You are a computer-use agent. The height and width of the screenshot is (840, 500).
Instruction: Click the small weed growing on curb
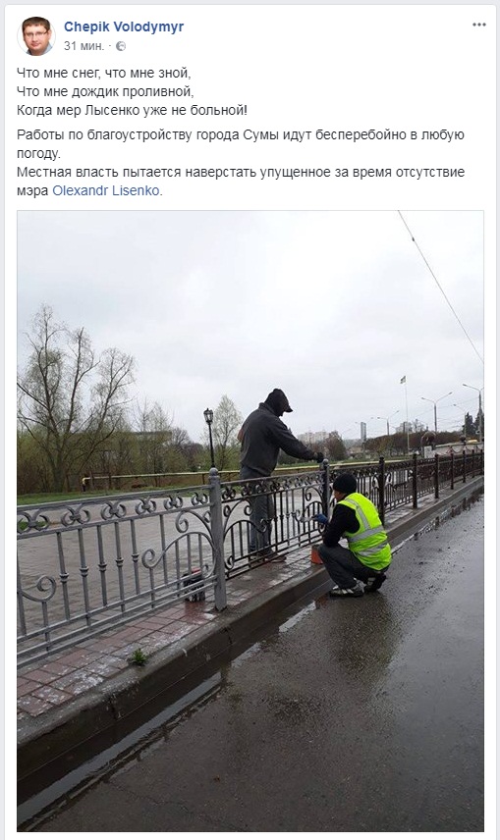[139, 656]
